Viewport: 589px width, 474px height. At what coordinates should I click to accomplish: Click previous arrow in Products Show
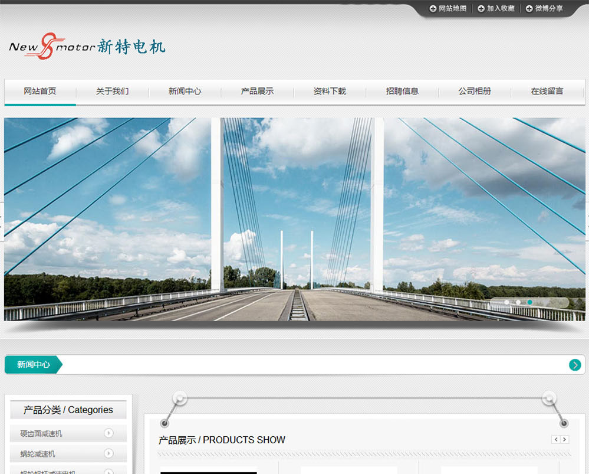(x=555, y=439)
